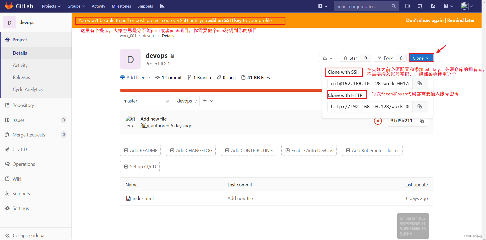The height and width of the screenshot is (240, 486).
Task: Open the Issues icon in top bar
Action: 407,6
